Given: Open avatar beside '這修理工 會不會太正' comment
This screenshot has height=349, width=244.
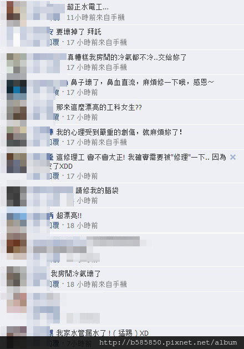Looking at the screenshot, I should pyautogui.click(x=17, y=163).
